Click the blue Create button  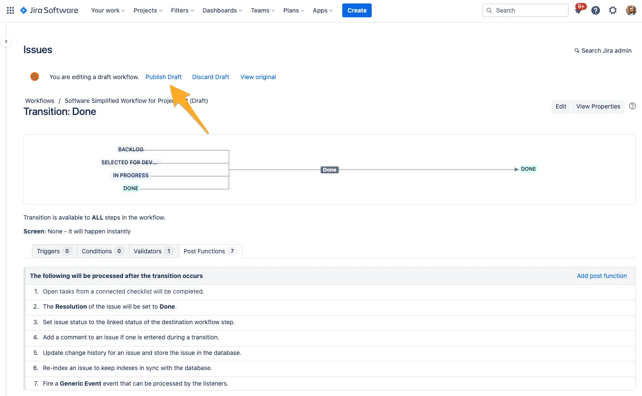tap(357, 10)
